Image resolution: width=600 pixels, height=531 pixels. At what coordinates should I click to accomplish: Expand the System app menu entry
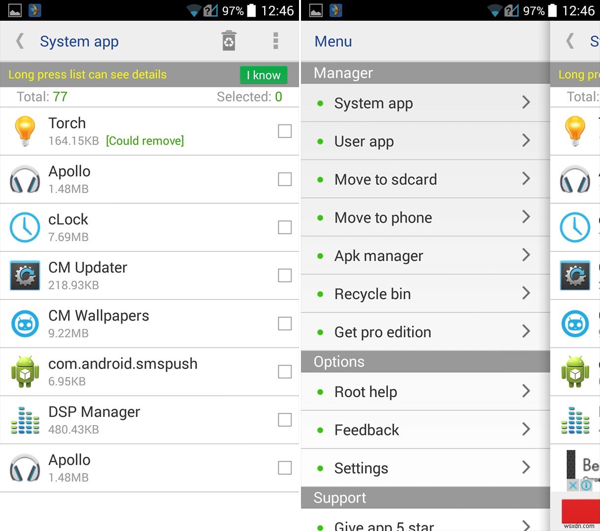coord(425,103)
